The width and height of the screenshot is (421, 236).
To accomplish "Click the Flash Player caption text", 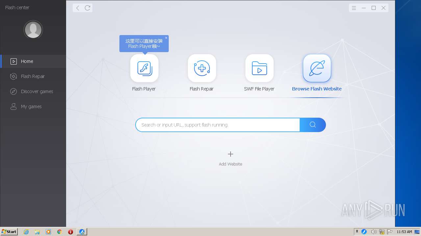I will point(144,89).
